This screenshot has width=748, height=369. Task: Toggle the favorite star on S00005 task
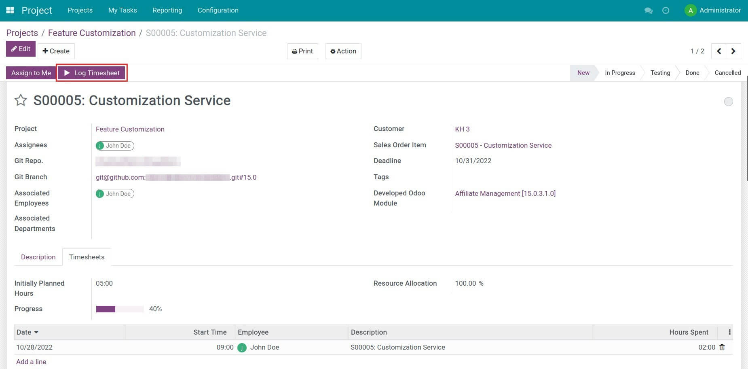point(20,100)
